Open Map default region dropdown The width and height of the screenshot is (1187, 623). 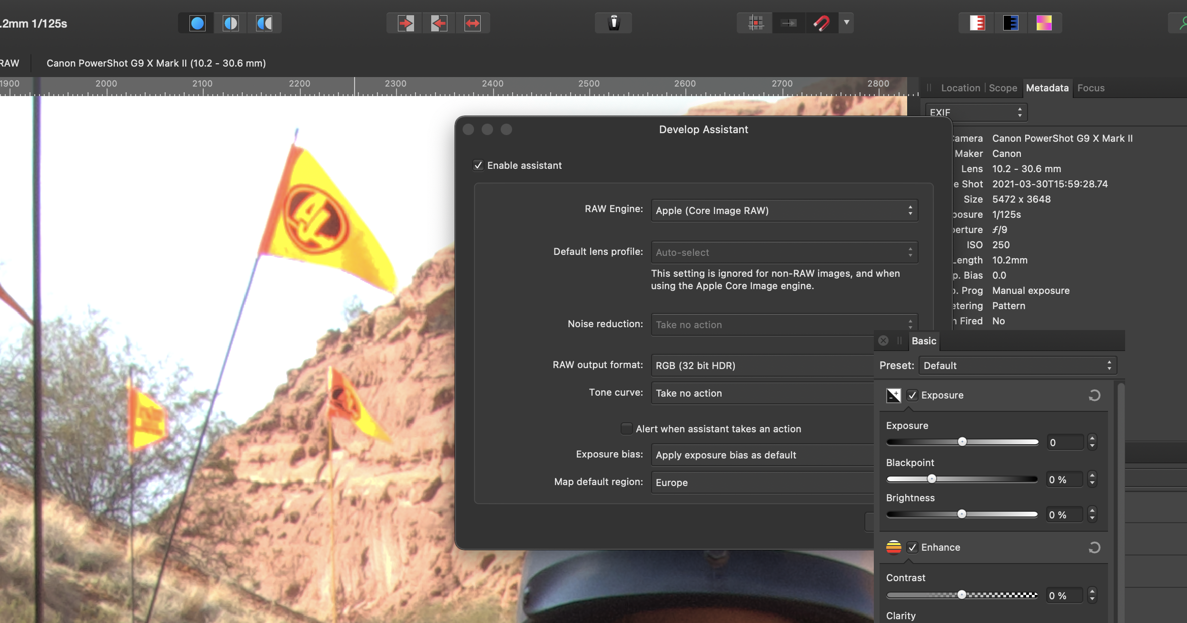click(762, 482)
